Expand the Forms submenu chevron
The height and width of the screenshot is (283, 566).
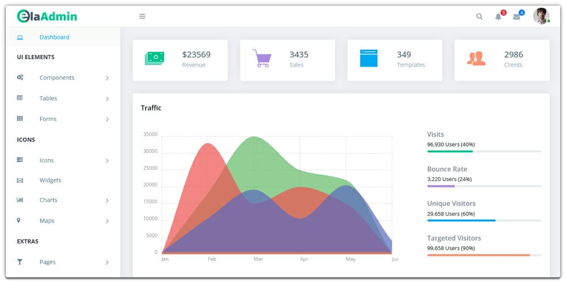(107, 119)
